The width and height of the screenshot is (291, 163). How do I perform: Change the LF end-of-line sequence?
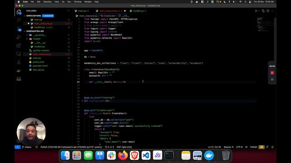point(246,147)
